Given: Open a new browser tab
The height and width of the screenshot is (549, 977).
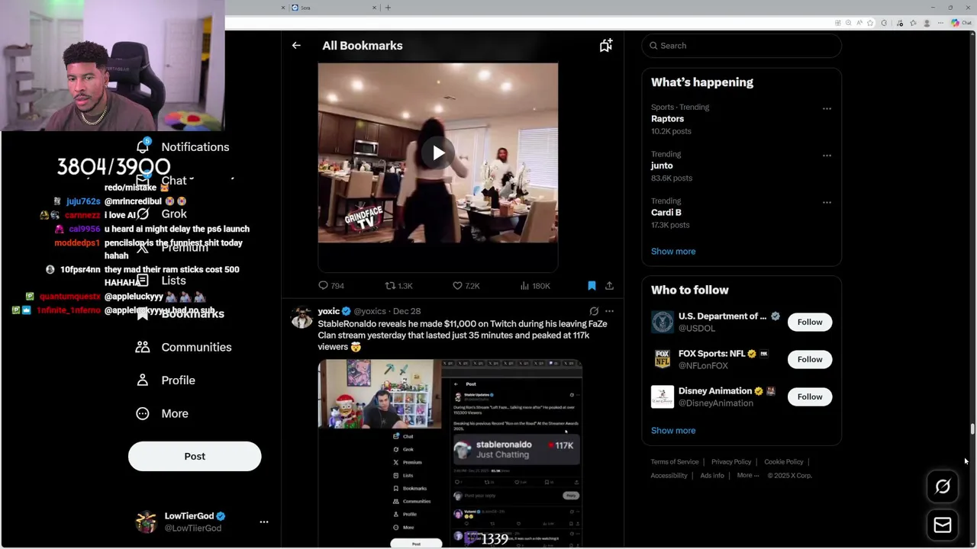Looking at the screenshot, I should point(388,8).
